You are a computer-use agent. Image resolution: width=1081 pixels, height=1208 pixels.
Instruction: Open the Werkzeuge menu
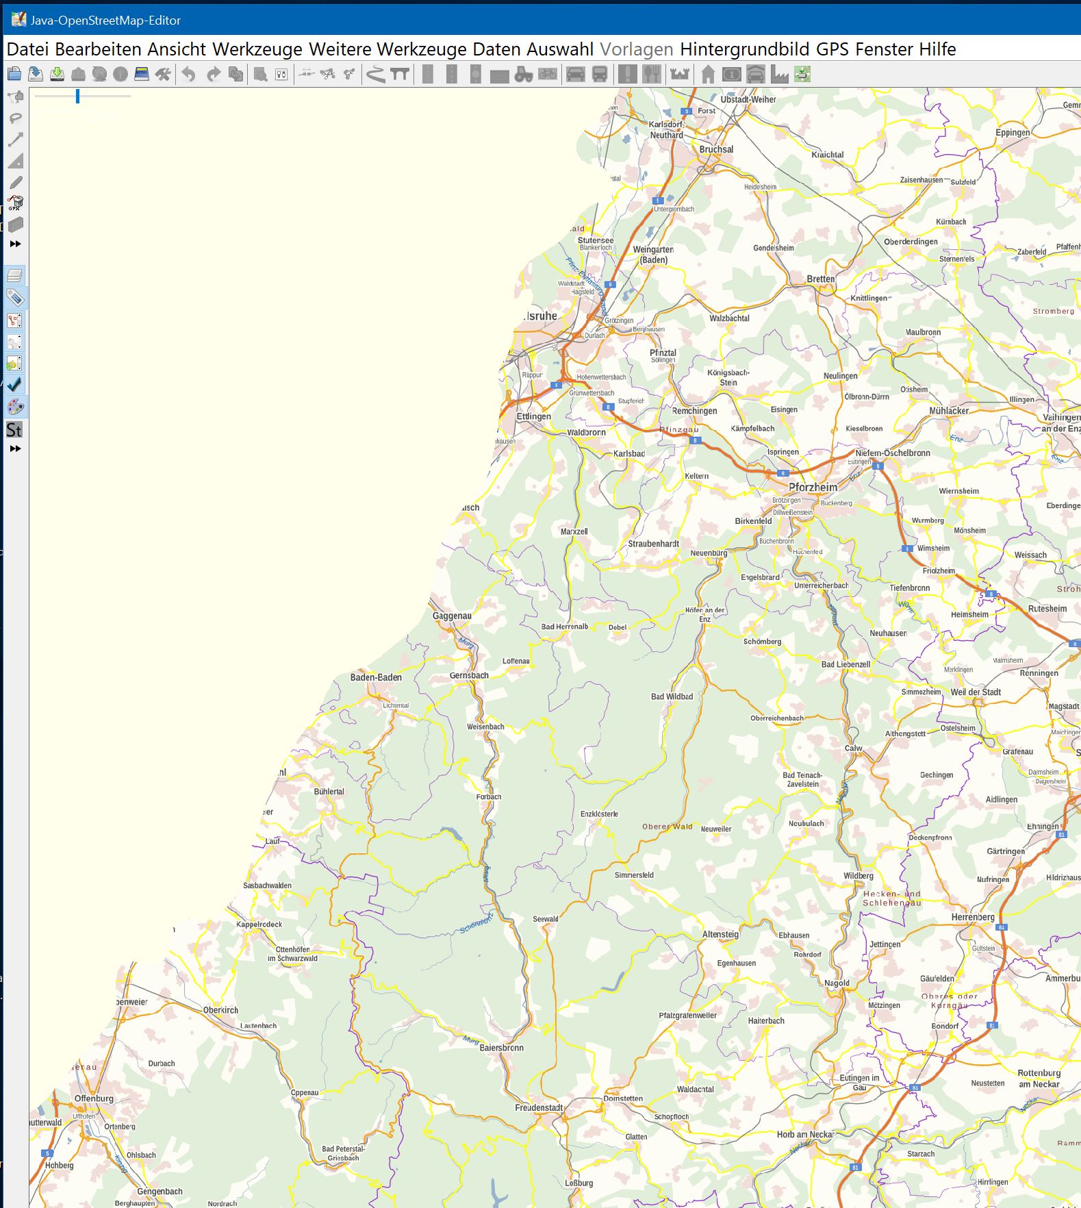pyautogui.click(x=257, y=49)
